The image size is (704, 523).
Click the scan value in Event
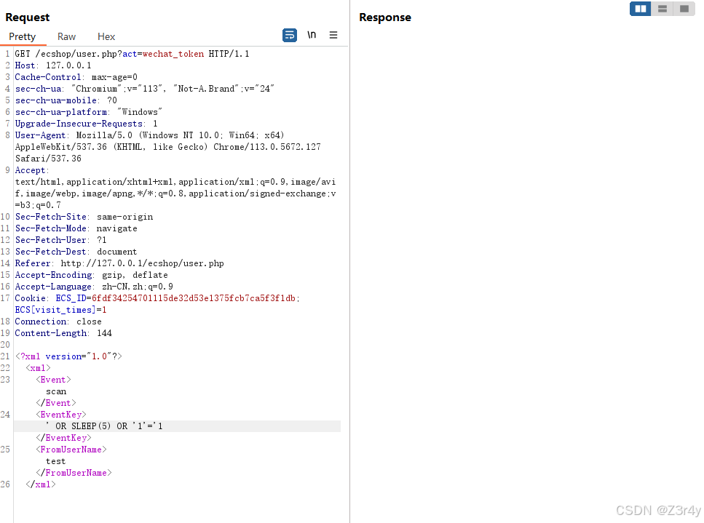tap(56, 392)
